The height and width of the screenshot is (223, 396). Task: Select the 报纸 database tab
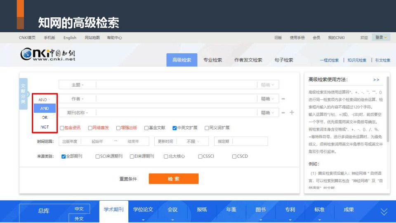[202, 210]
